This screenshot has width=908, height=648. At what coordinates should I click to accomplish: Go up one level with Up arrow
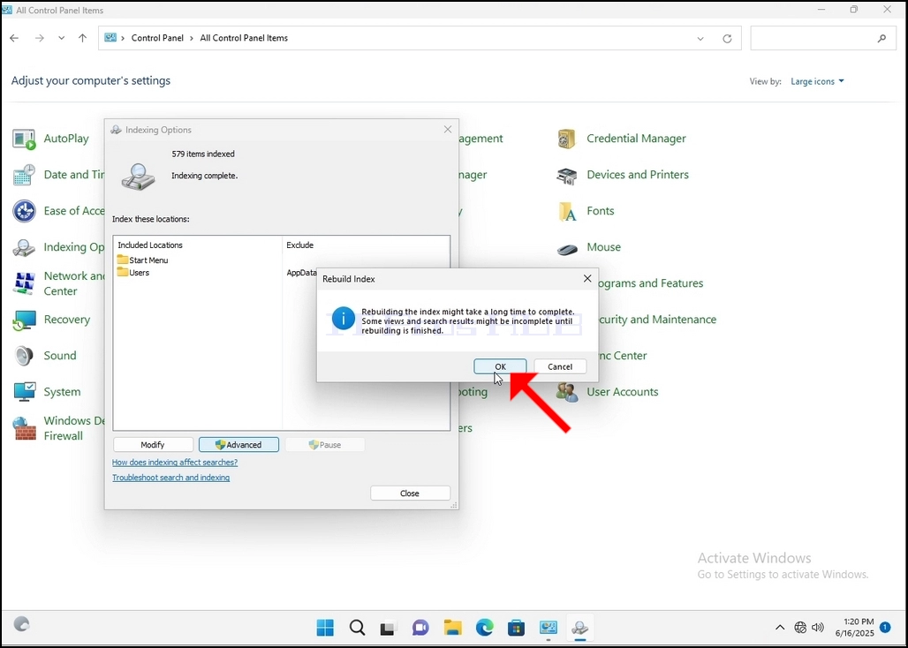tap(82, 38)
